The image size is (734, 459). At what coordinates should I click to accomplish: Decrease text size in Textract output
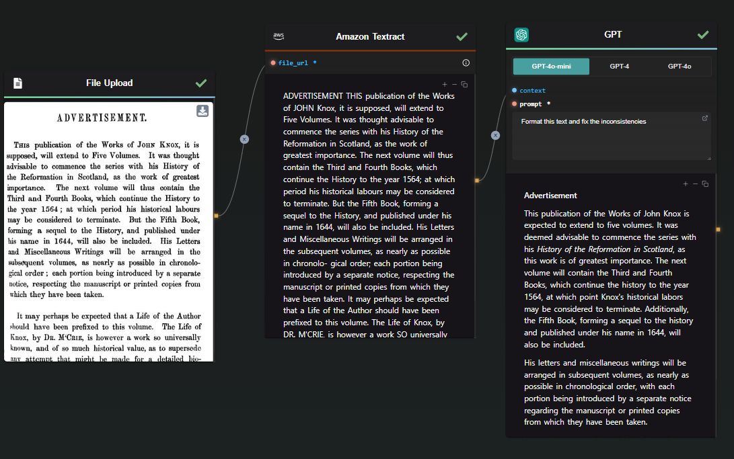[x=454, y=85]
